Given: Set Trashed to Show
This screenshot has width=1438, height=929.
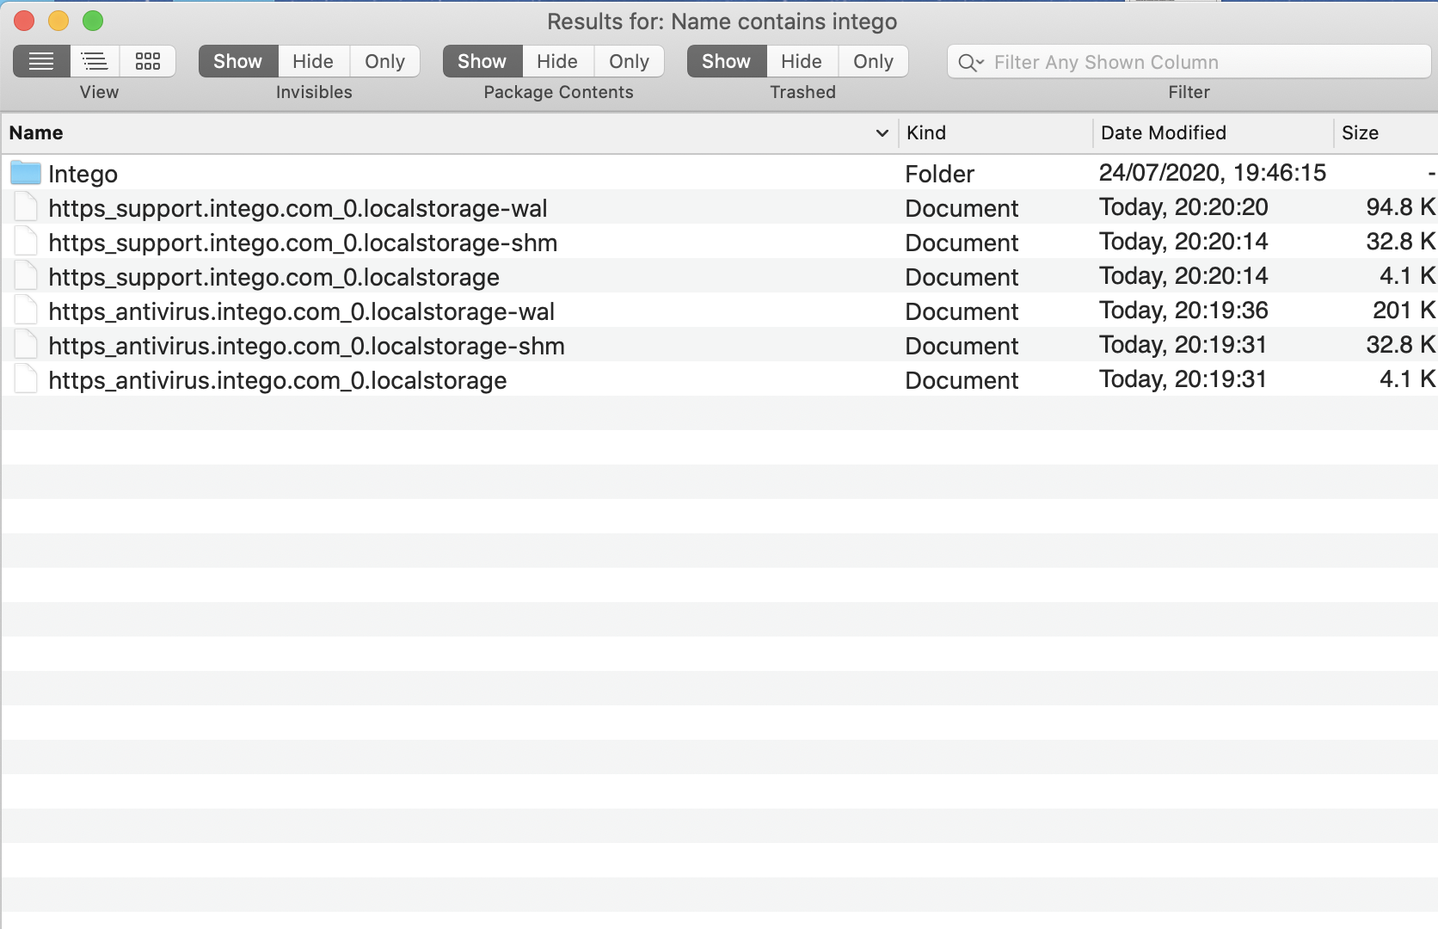Looking at the screenshot, I should 727,61.
